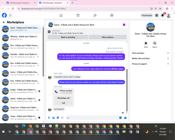
Task: Select second Messenger browser tab
Action: [54, 3]
